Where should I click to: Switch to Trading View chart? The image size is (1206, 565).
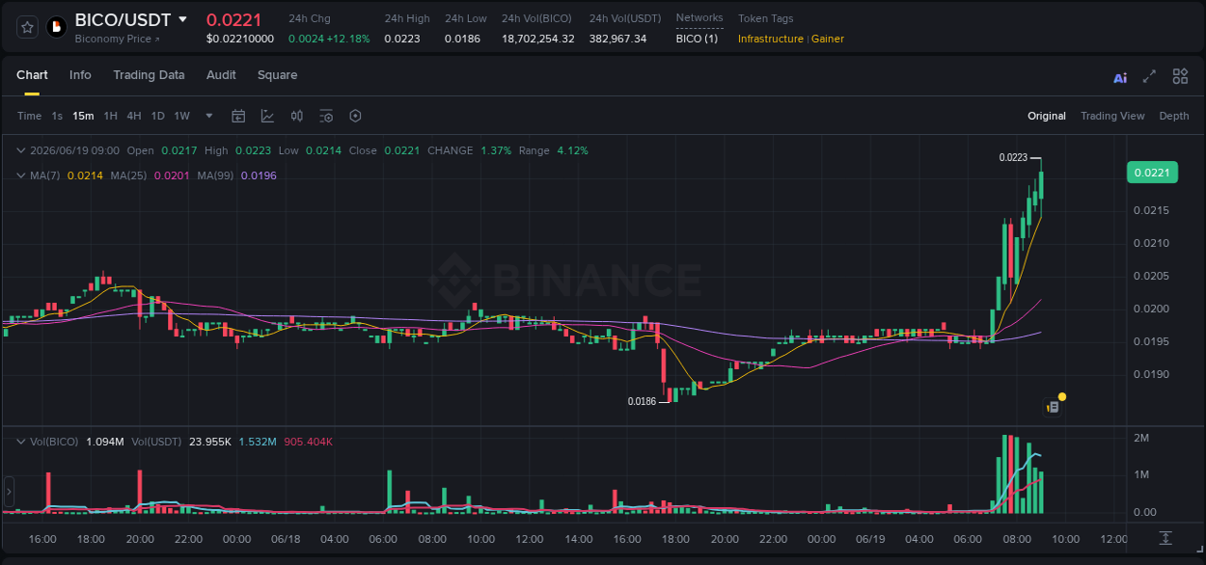tap(1112, 116)
